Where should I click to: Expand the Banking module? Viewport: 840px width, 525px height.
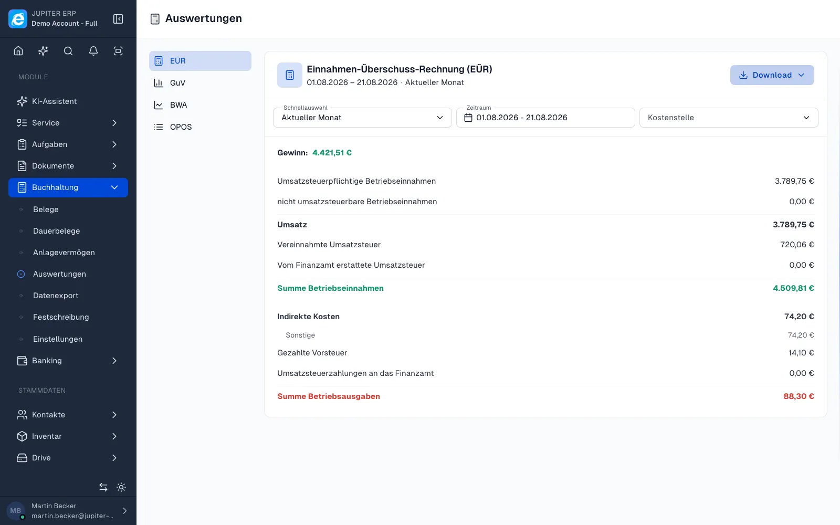(x=68, y=361)
